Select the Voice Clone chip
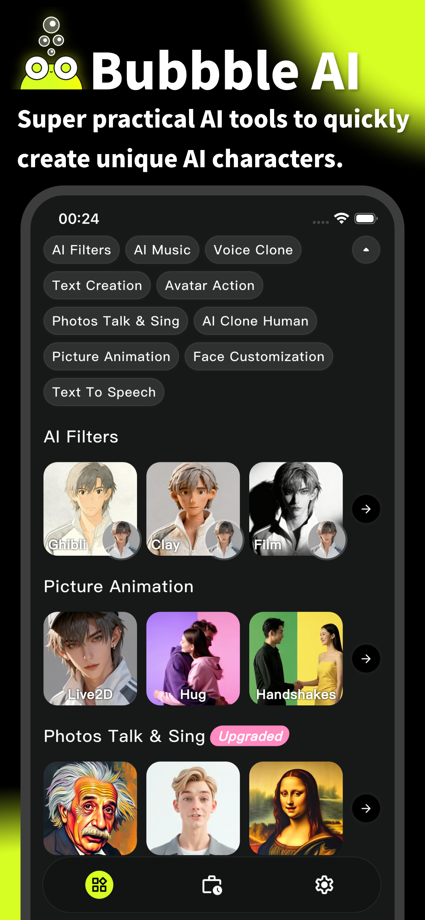Image resolution: width=425 pixels, height=920 pixels. (x=253, y=250)
